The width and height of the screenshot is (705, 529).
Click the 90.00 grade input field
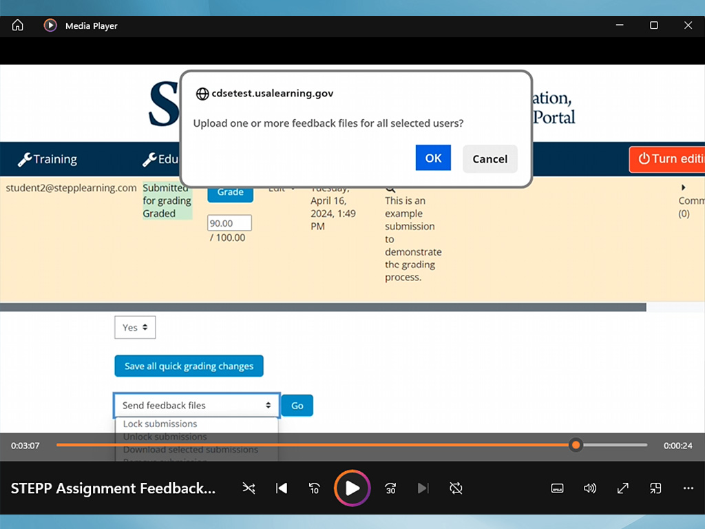[x=229, y=223]
